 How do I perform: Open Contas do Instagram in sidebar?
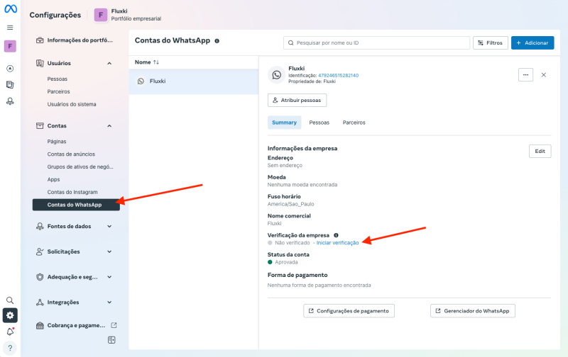coord(72,192)
